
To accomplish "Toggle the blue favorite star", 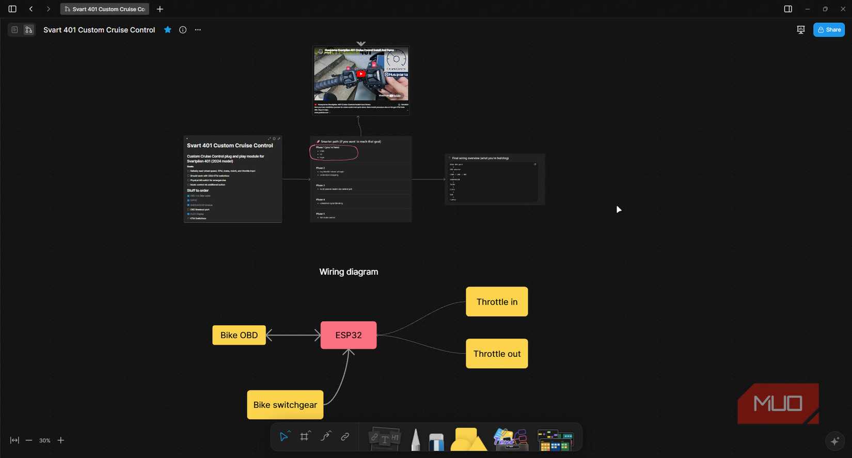I will 168,30.
